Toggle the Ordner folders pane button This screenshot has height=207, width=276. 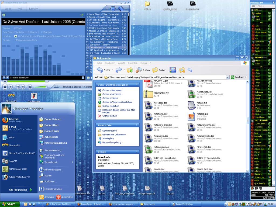[159, 70]
